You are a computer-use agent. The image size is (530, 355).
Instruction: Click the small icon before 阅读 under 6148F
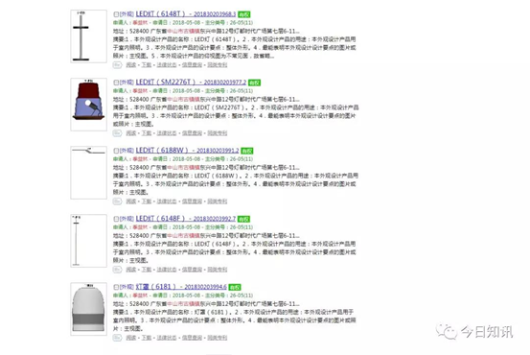[x=117, y=270]
